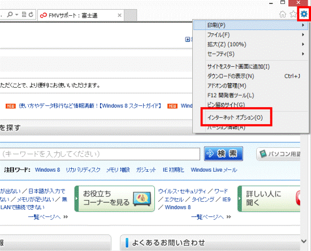Select the FMVサポート：富士通 tab

coord(81,15)
